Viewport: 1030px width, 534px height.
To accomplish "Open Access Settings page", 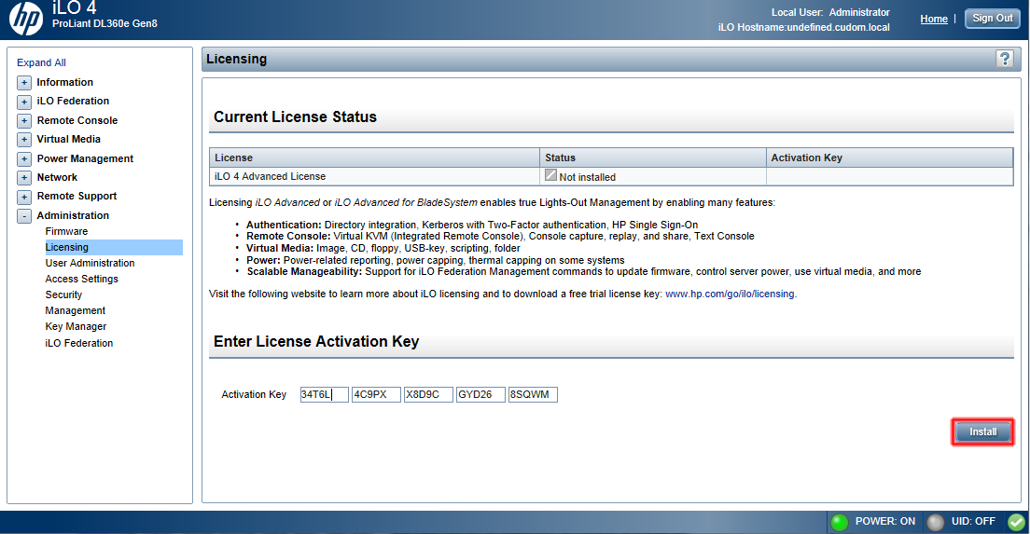I will pos(81,279).
